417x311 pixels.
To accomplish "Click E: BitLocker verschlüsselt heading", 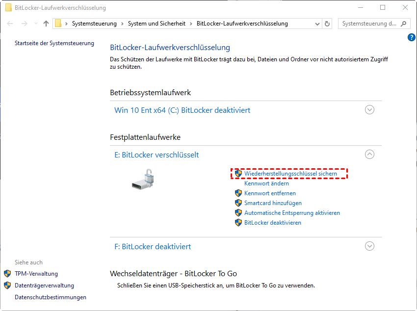I will click(156, 155).
